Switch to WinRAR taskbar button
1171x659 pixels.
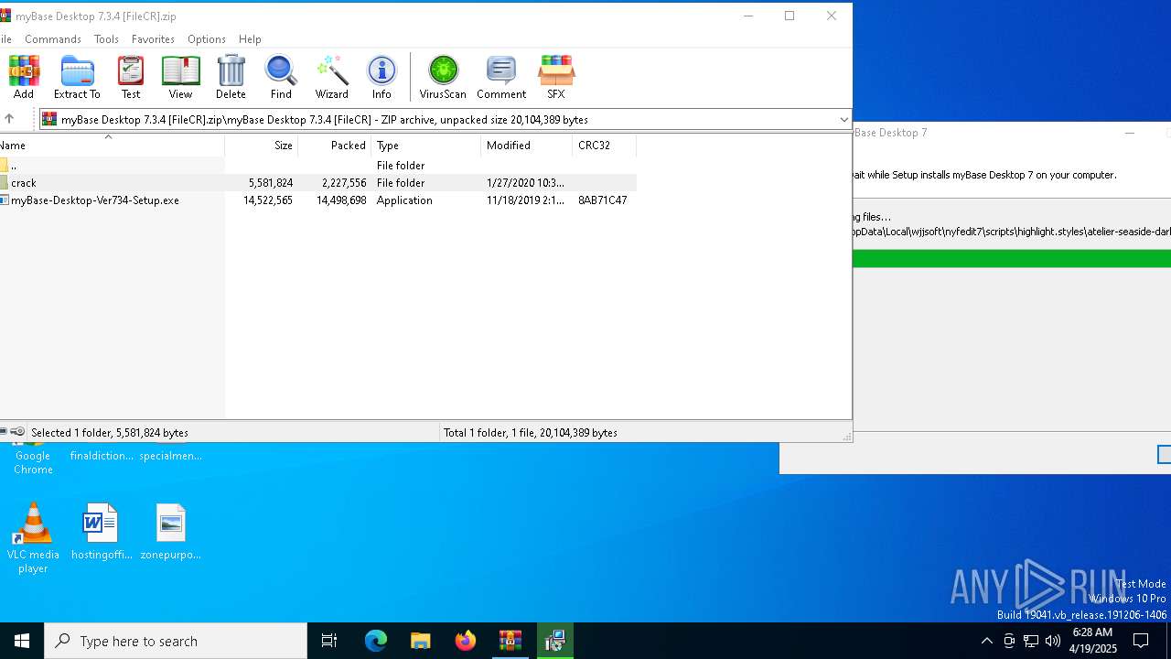[510, 641]
